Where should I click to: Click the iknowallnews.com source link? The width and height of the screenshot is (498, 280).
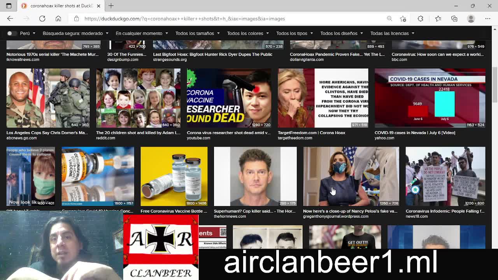[x=23, y=59]
